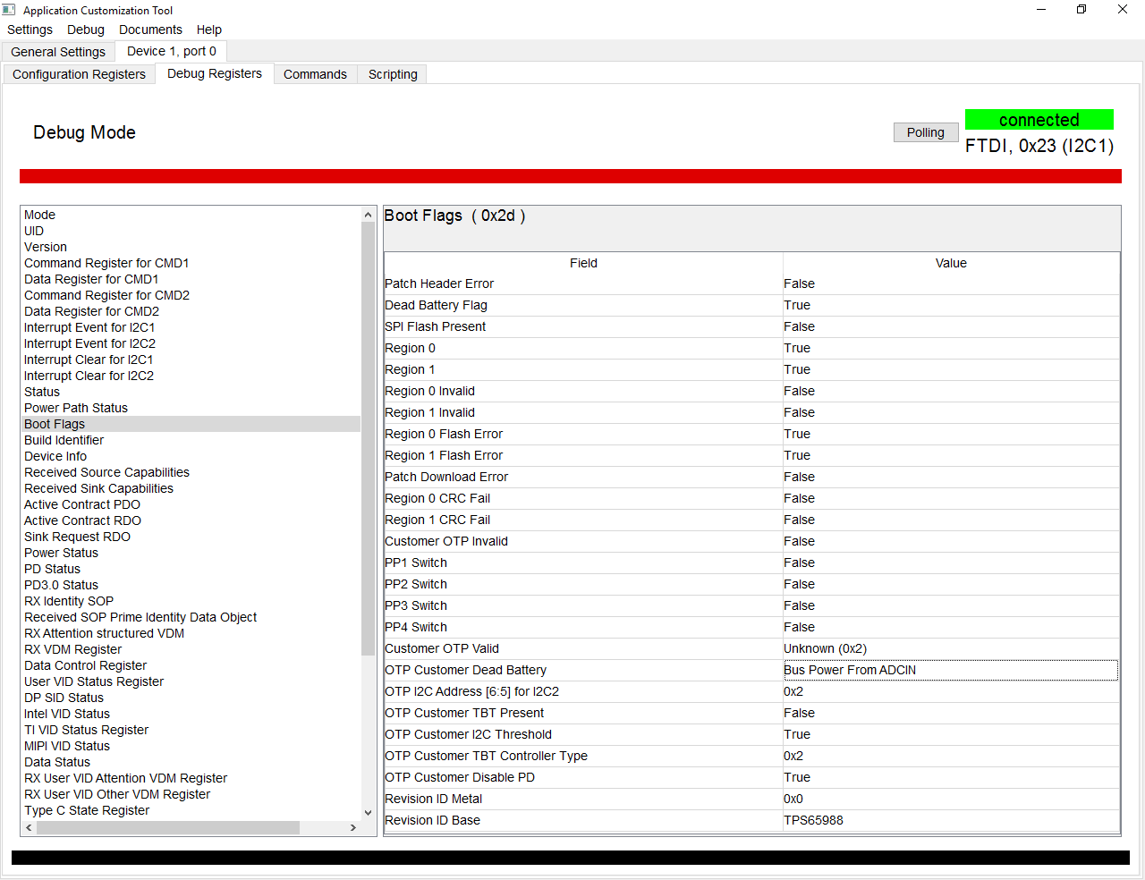1145x880 pixels.
Task: Switch to the General Settings tab
Action: (57, 51)
